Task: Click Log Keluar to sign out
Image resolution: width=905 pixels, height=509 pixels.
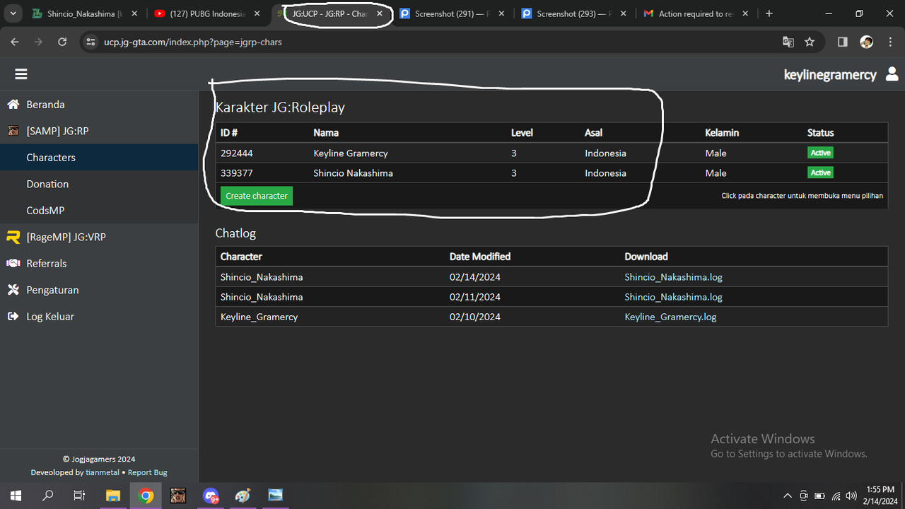Action: point(99,317)
